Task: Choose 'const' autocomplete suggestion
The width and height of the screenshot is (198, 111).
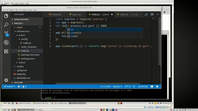Action: 105,36
